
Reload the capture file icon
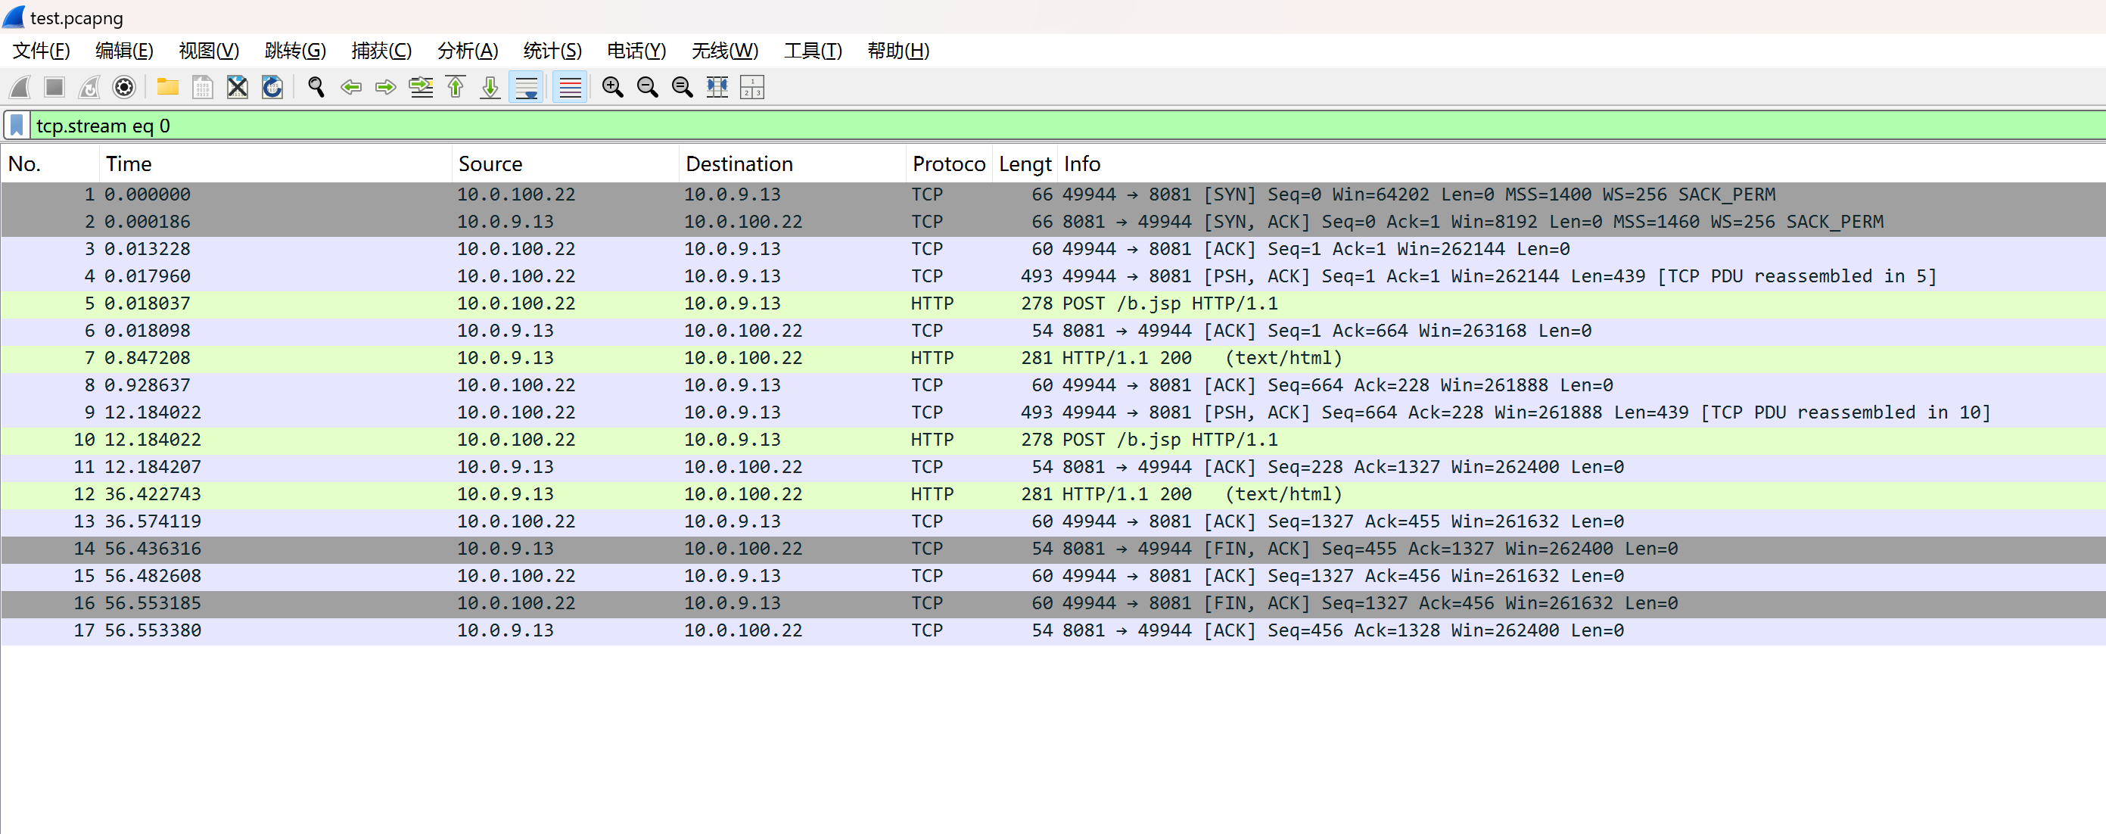[272, 87]
